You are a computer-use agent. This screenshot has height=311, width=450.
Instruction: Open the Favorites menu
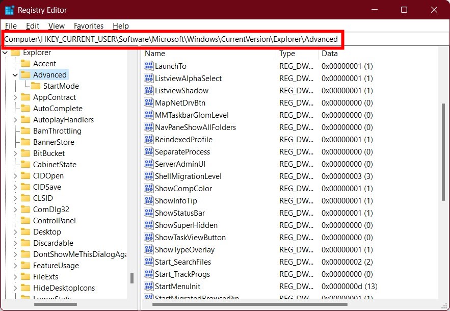pos(89,26)
